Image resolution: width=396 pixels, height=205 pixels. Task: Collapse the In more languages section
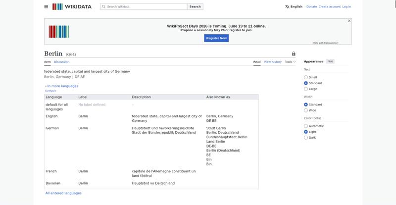[x=61, y=86]
